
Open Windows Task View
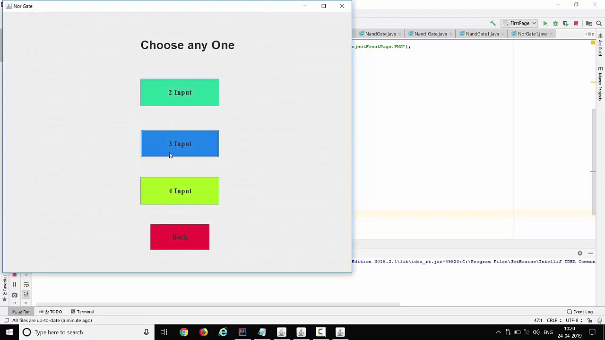[x=164, y=332]
